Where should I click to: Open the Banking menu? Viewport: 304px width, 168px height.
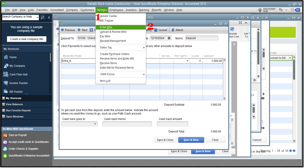tap(144, 10)
